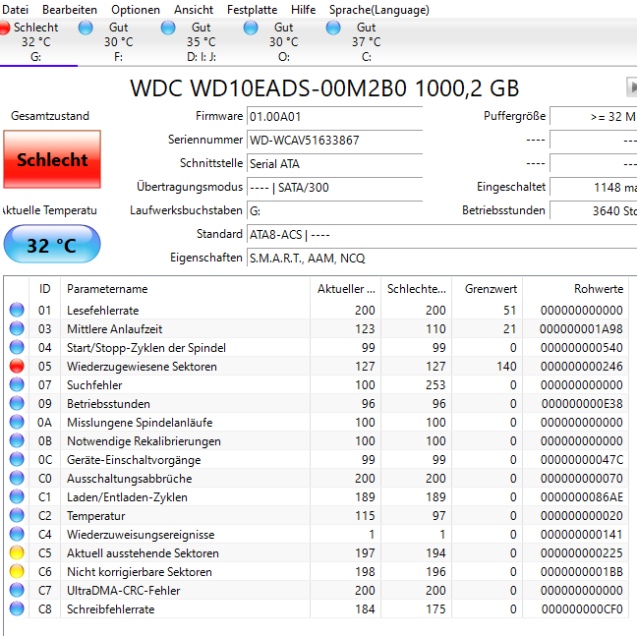The image size is (637, 636).
Task: Click the Schnittstelle field Serial ATA
Action: [x=334, y=164]
